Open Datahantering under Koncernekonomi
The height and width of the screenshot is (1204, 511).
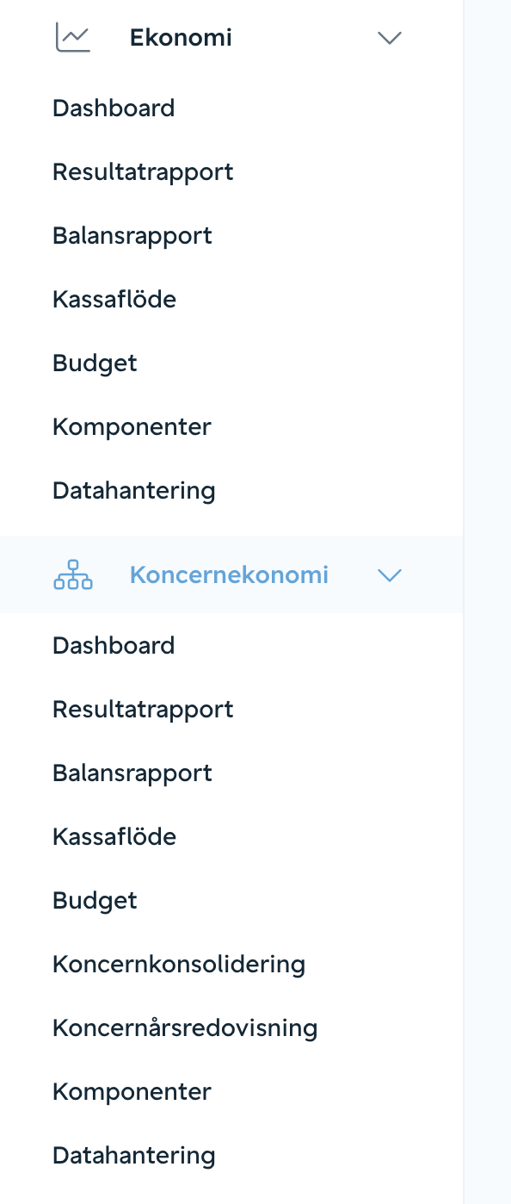click(x=134, y=1156)
